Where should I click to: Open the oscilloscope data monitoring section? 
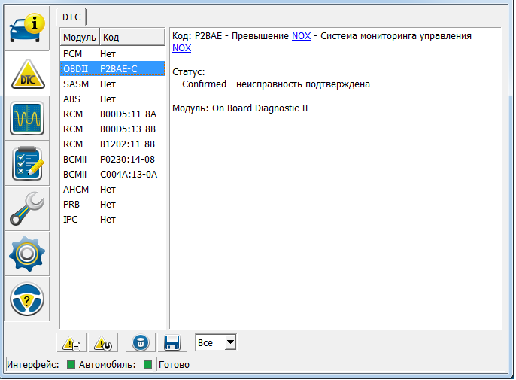pos(27,119)
